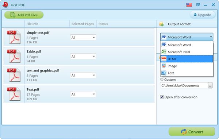This screenshot has height=139, width=219.
Task: Click the register icon in the title bar
Action: (198, 5)
